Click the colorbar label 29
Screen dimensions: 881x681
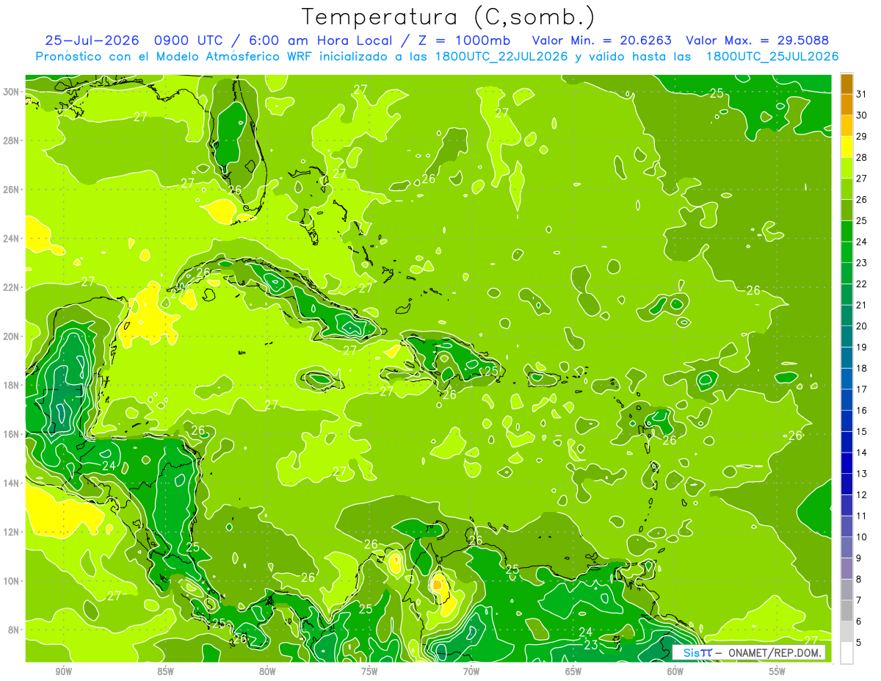[861, 137]
